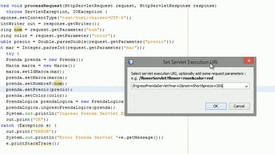Click the line 'marca.setIdMarca(mar);'
275x154 pixels.
pyautogui.click(x=35, y=71)
